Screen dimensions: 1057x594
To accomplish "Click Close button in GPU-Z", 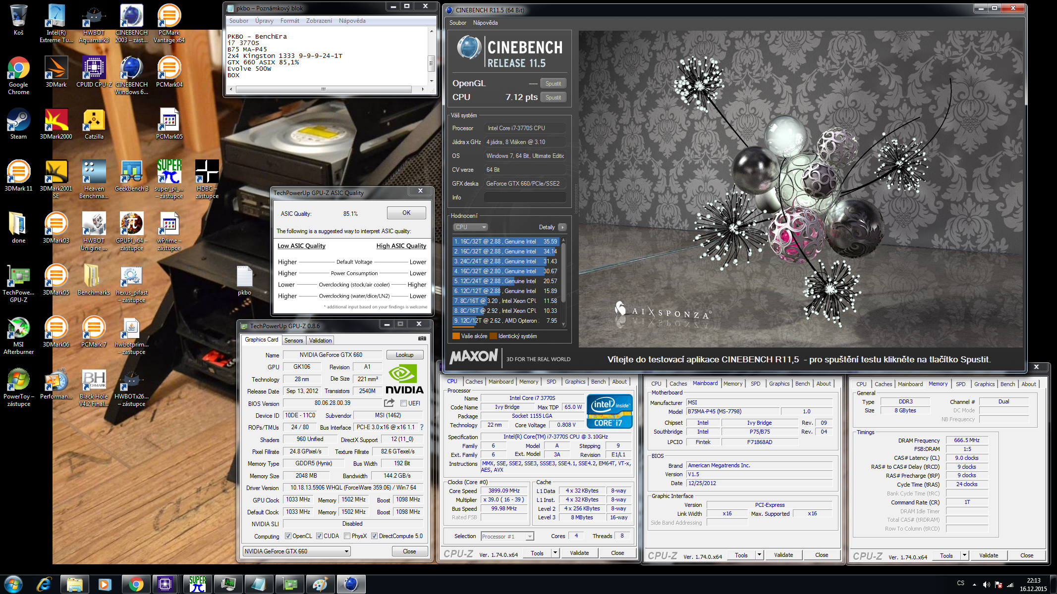I will [x=409, y=551].
